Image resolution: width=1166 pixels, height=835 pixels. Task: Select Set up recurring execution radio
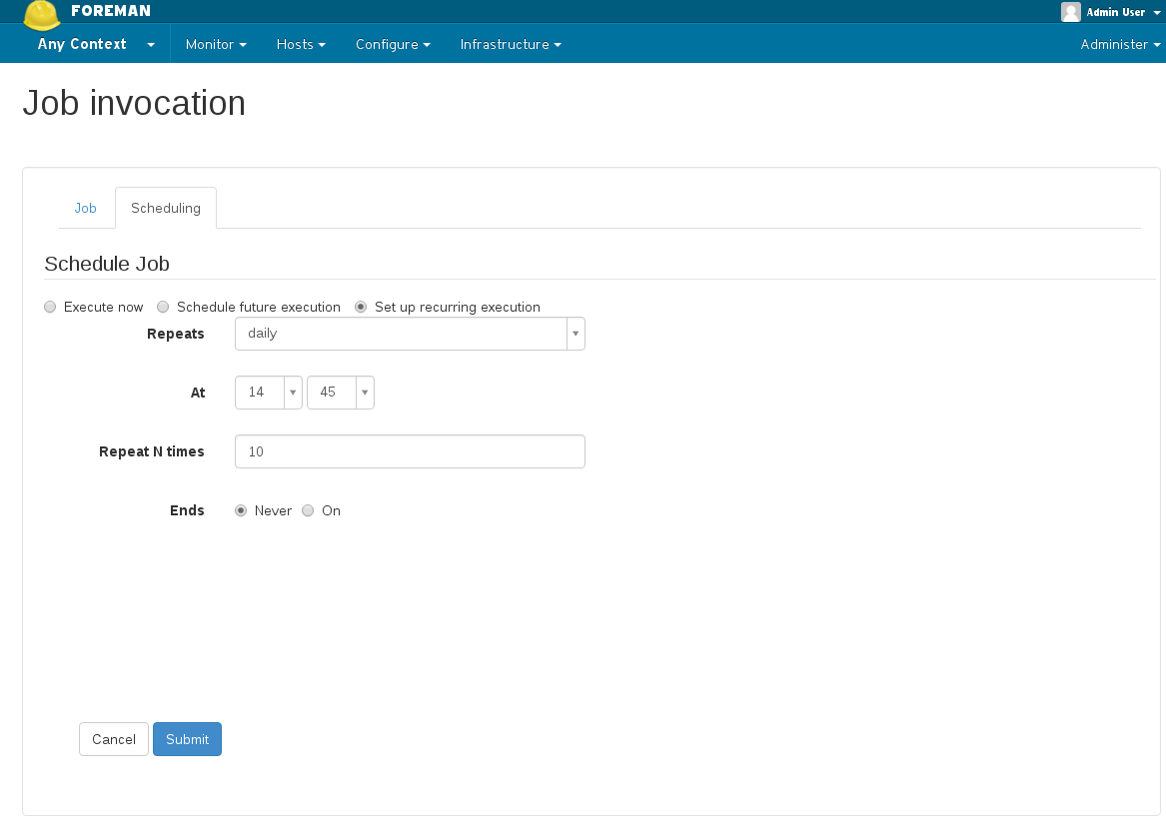361,307
